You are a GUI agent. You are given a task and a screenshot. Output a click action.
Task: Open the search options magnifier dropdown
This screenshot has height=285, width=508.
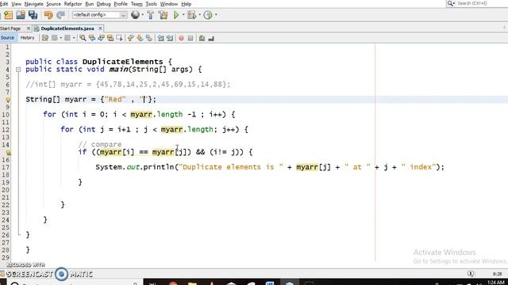point(451,3)
